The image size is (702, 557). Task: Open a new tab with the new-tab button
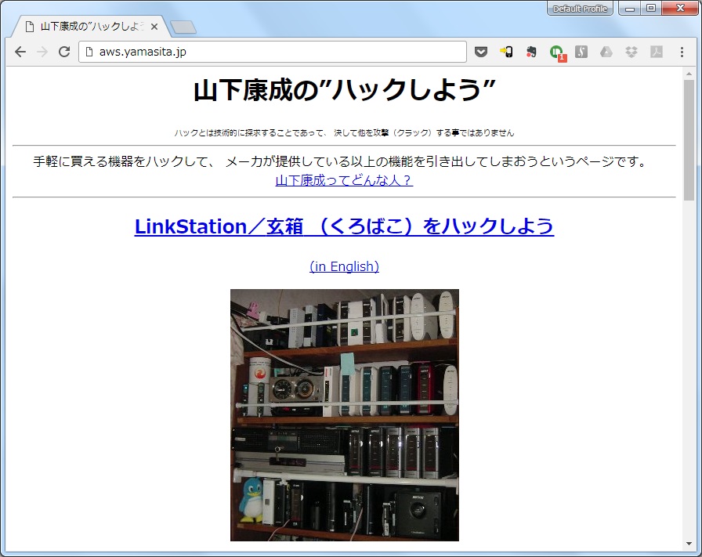click(183, 27)
